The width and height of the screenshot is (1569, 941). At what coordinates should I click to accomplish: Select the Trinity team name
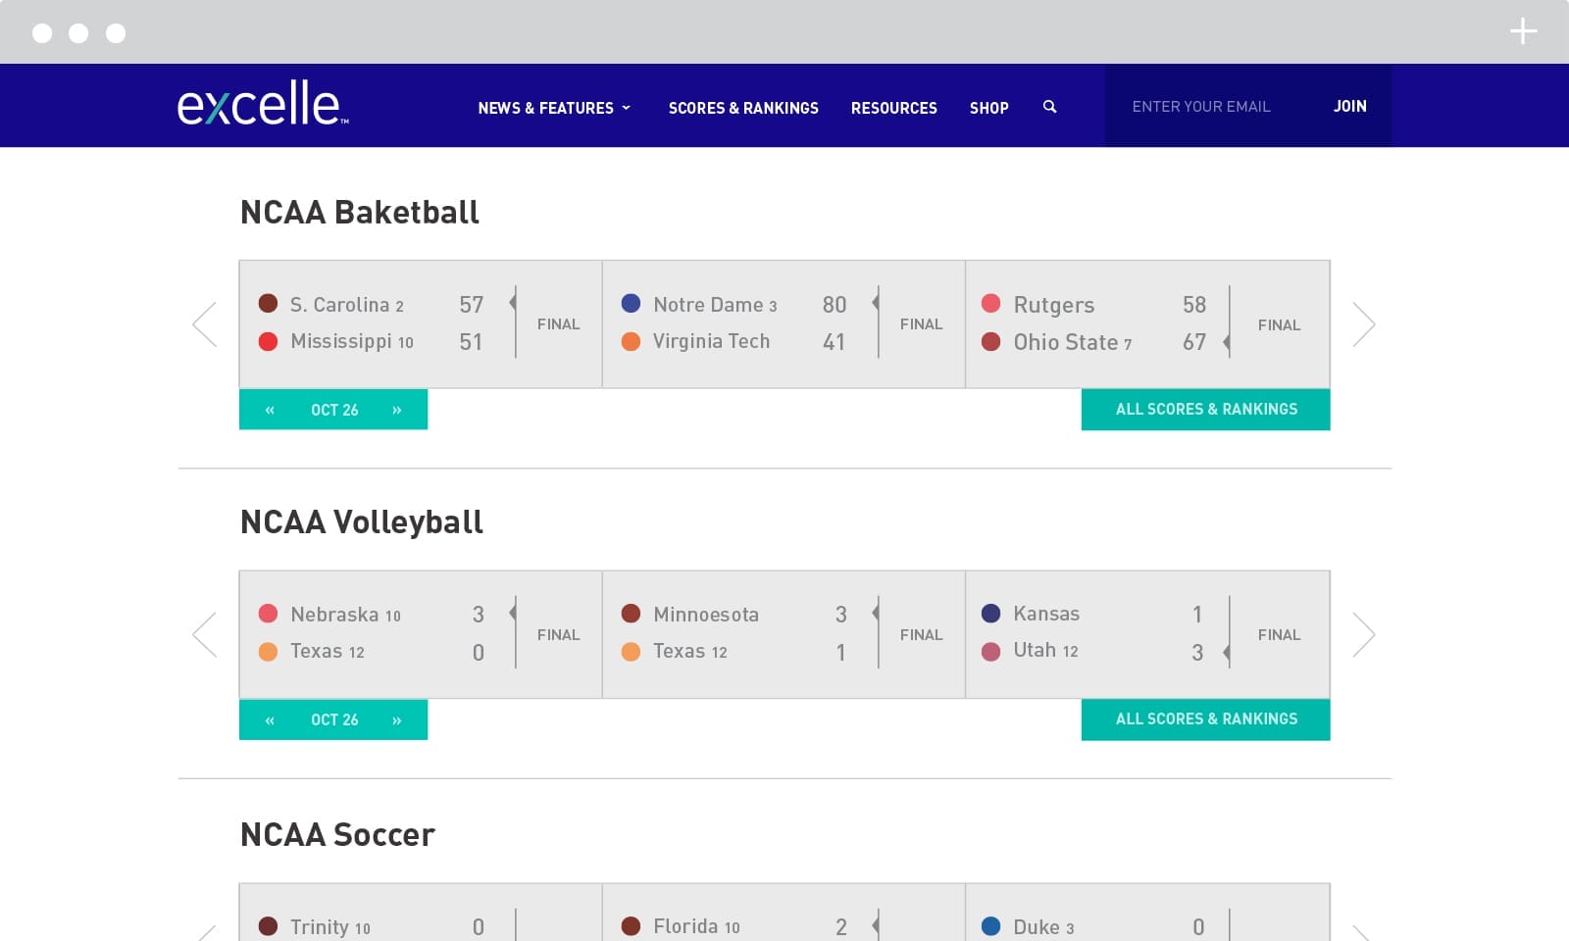click(x=320, y=927)
